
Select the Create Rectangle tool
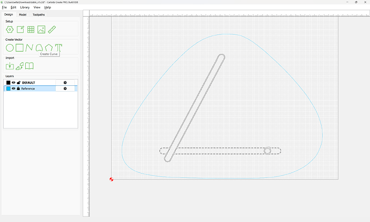(19, 48)
